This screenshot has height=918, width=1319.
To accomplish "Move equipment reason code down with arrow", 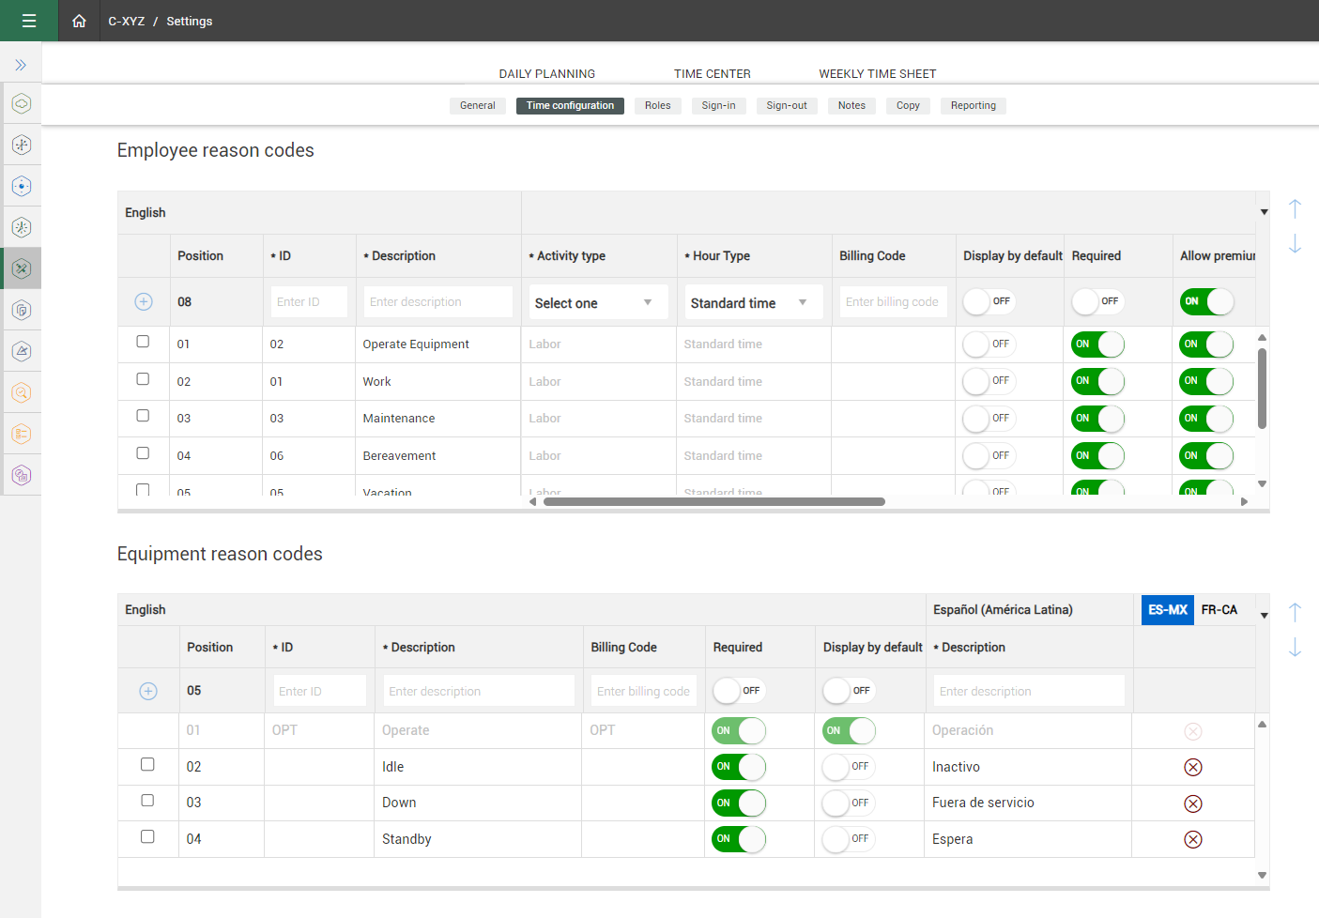I will click(1295, 647).
